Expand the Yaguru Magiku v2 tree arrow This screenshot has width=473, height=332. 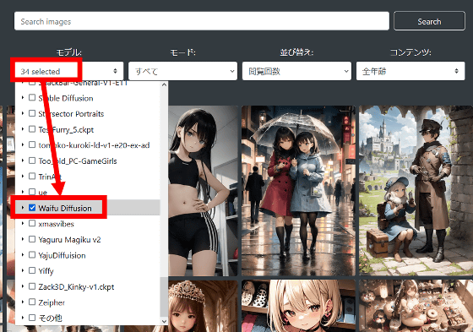(23, 239)
